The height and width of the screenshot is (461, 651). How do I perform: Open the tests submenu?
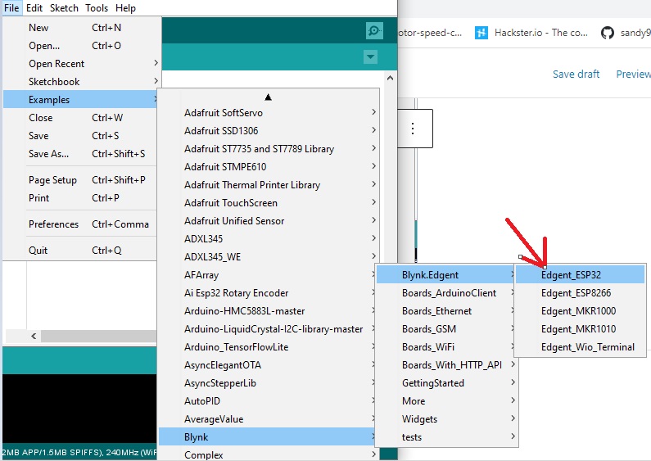(447, 437)
